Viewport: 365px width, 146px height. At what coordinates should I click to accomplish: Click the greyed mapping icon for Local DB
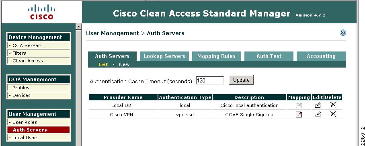coord(299,105)
